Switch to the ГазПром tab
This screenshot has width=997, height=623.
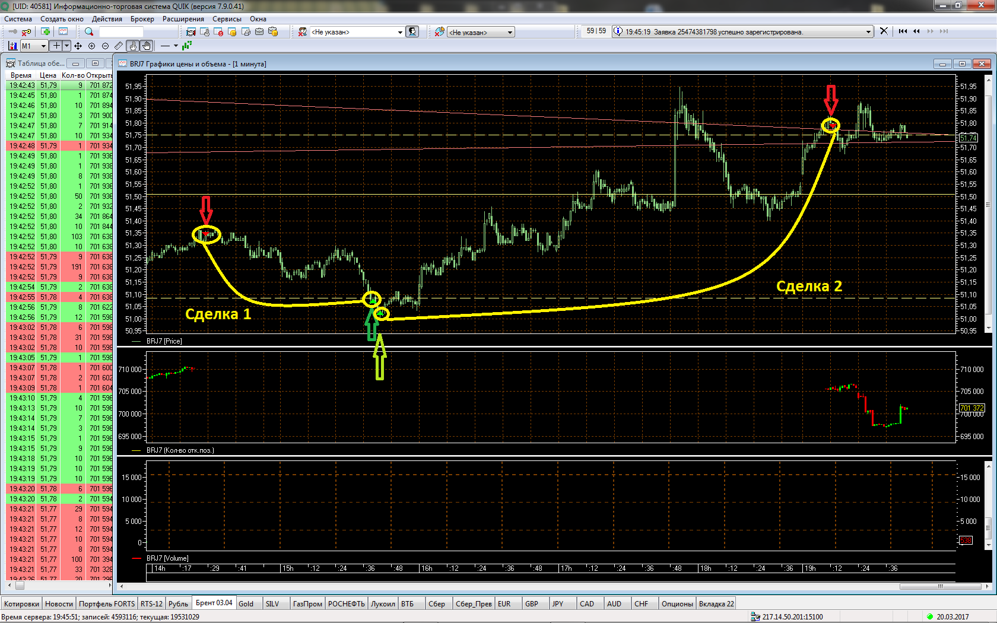click(x=307, y=604)
